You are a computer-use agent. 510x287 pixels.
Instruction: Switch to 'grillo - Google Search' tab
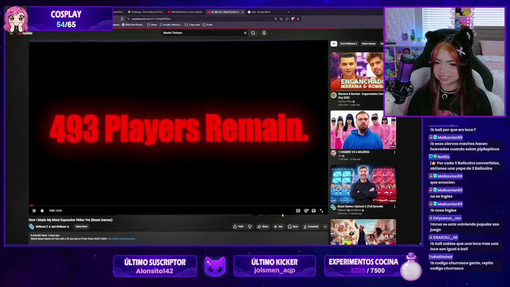261,12
